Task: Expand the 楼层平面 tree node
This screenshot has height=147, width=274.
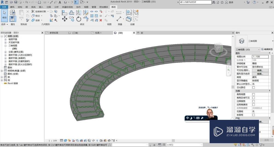Action: (5, 39)
